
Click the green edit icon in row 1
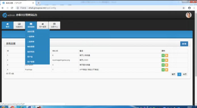click(x=163, y=55)
